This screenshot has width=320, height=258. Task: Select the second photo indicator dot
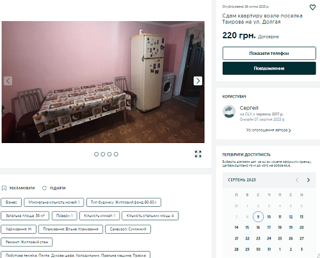(x=103, y=154)
